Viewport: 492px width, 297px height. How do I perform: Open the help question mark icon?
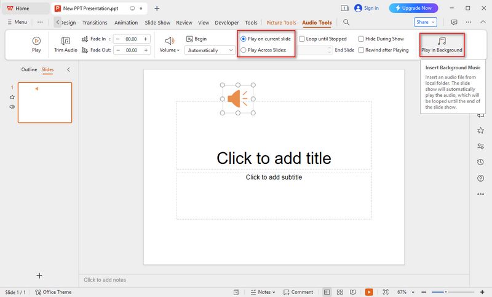tap(480, 178)
